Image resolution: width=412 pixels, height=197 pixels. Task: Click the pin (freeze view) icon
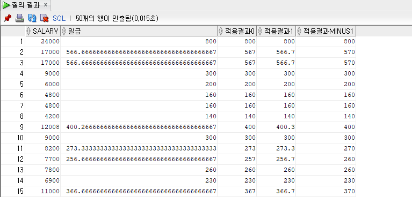(x=8, y=18)
